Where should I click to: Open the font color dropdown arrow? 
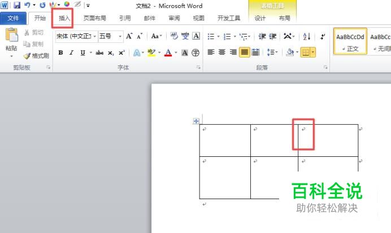coord(176,53)
